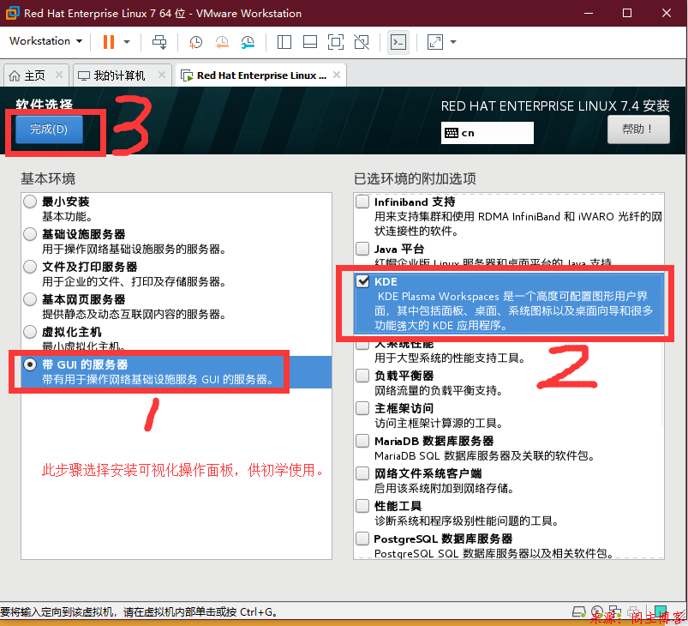This screenshot has height=626, width=688.
Task: Check the Infiniband 支持 checkbox
Action: tap(362, 202)
